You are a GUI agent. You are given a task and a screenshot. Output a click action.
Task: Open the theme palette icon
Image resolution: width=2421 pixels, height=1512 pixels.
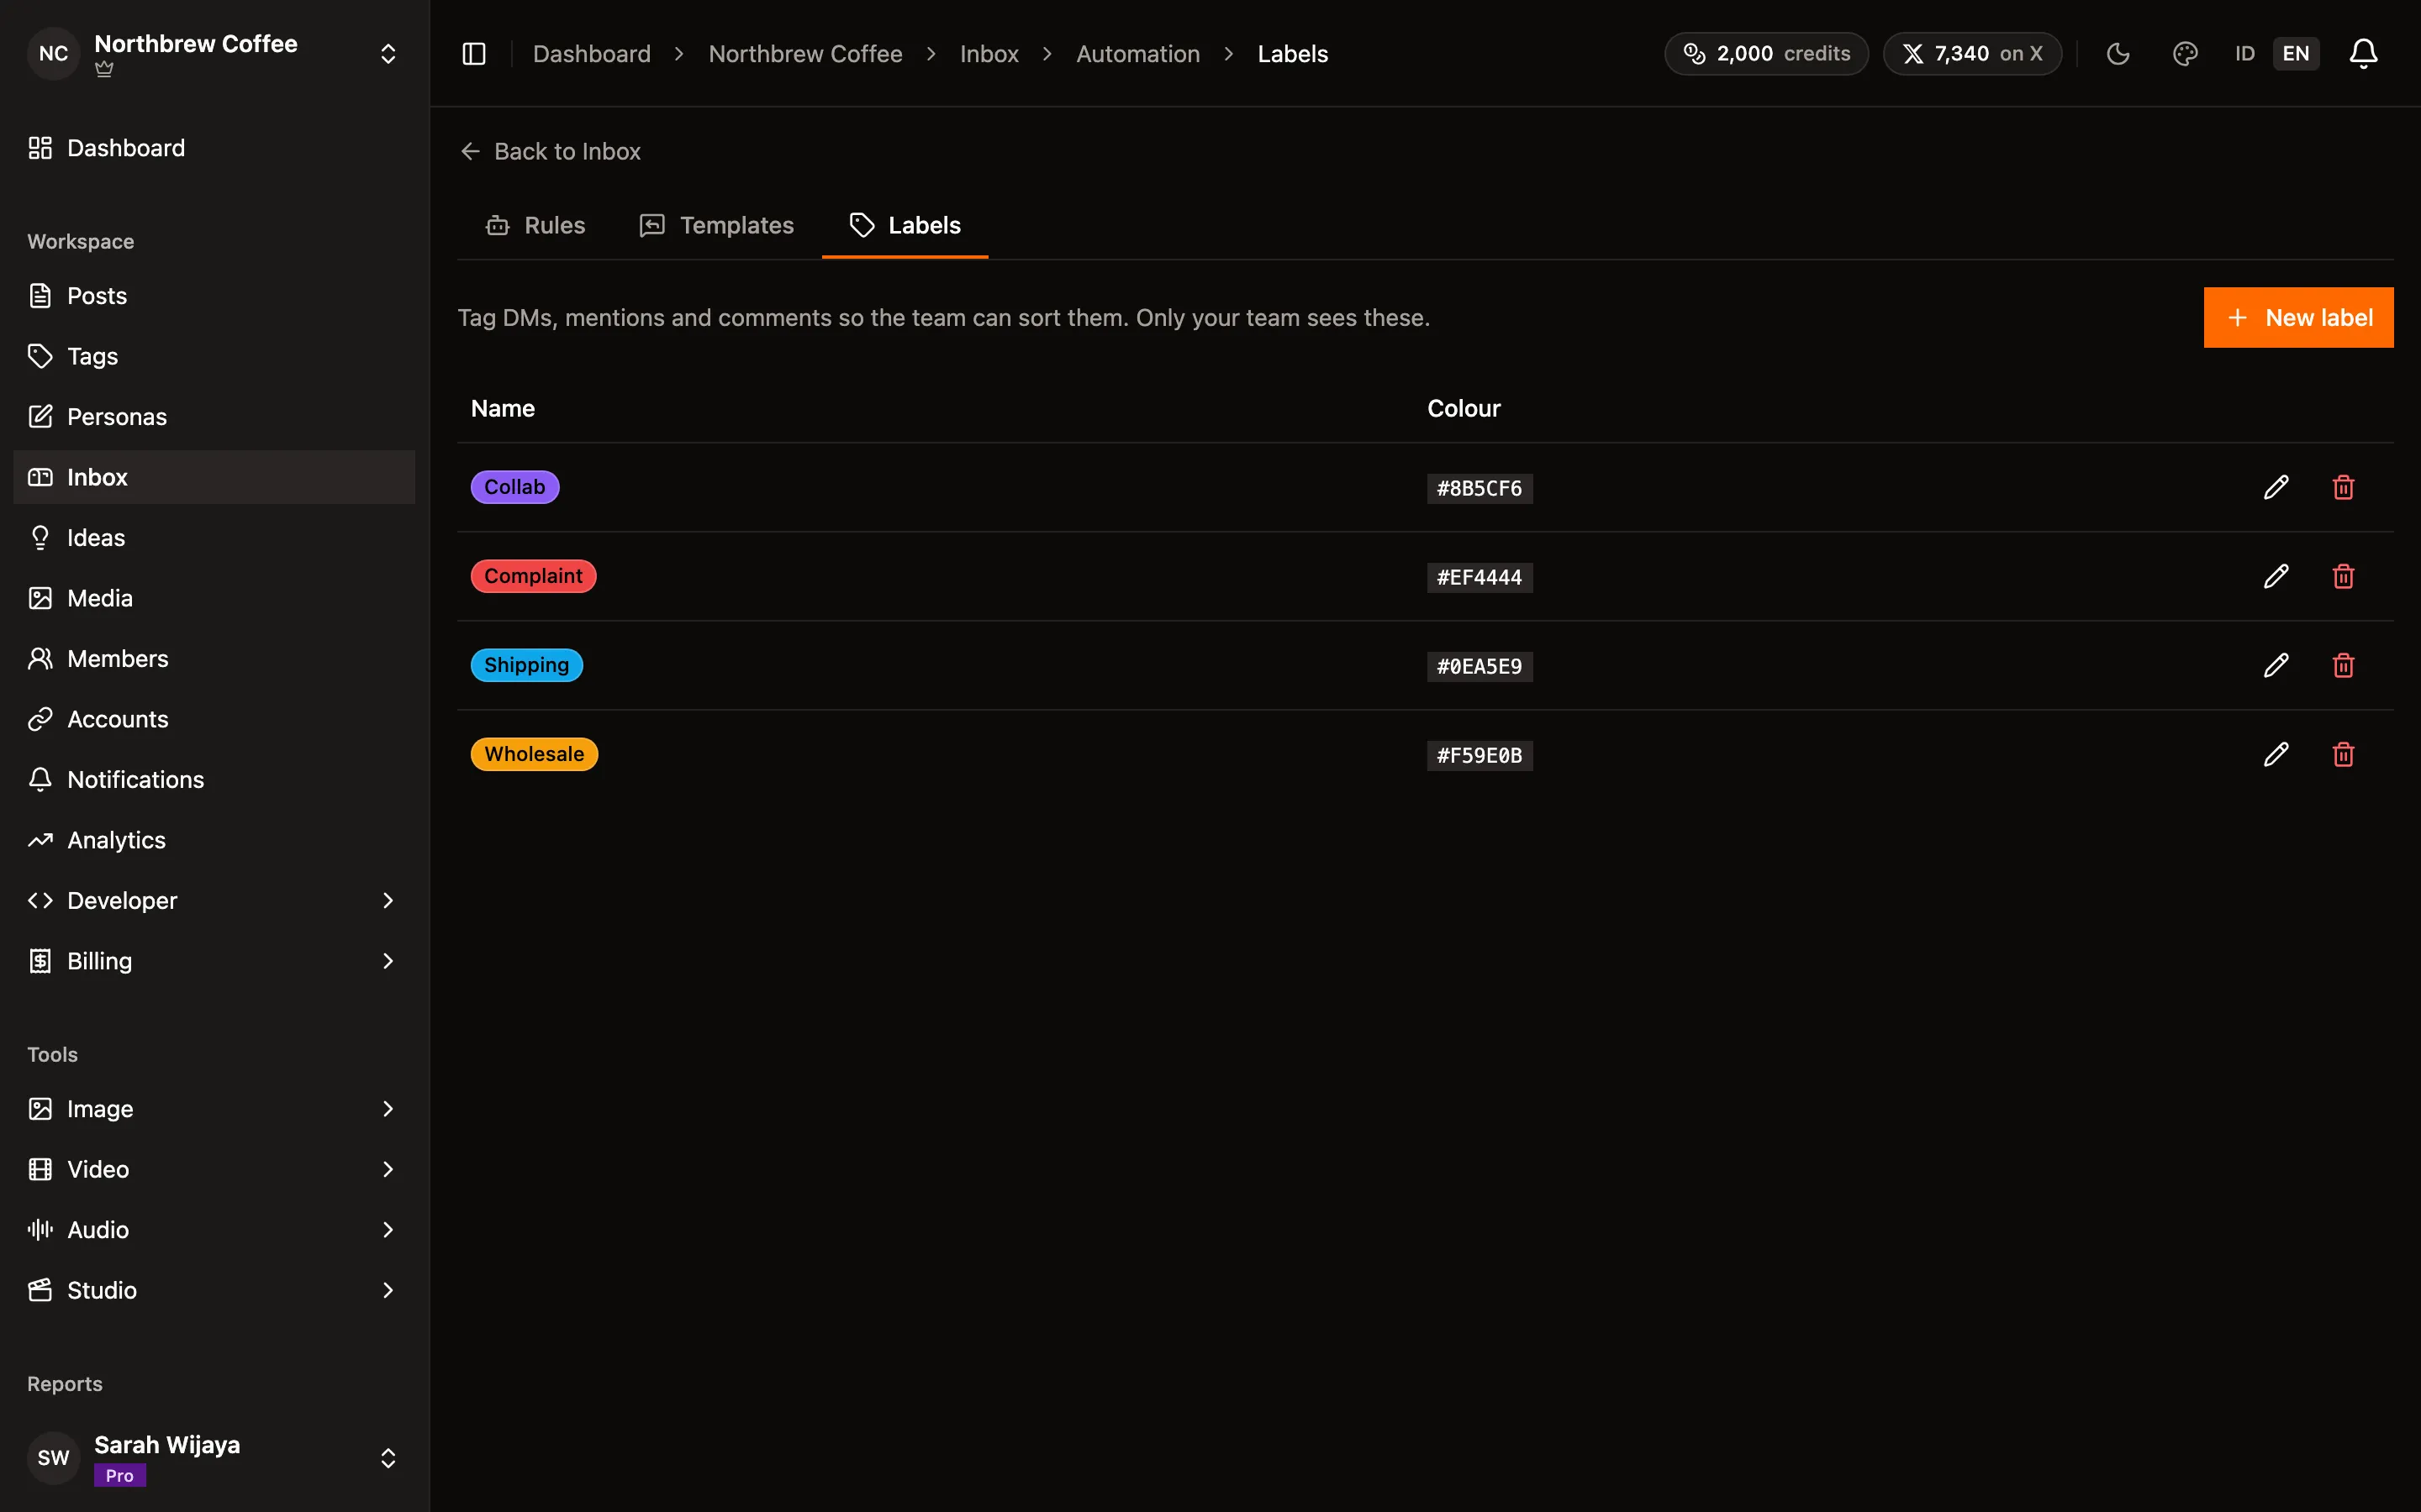[2185, 54]
